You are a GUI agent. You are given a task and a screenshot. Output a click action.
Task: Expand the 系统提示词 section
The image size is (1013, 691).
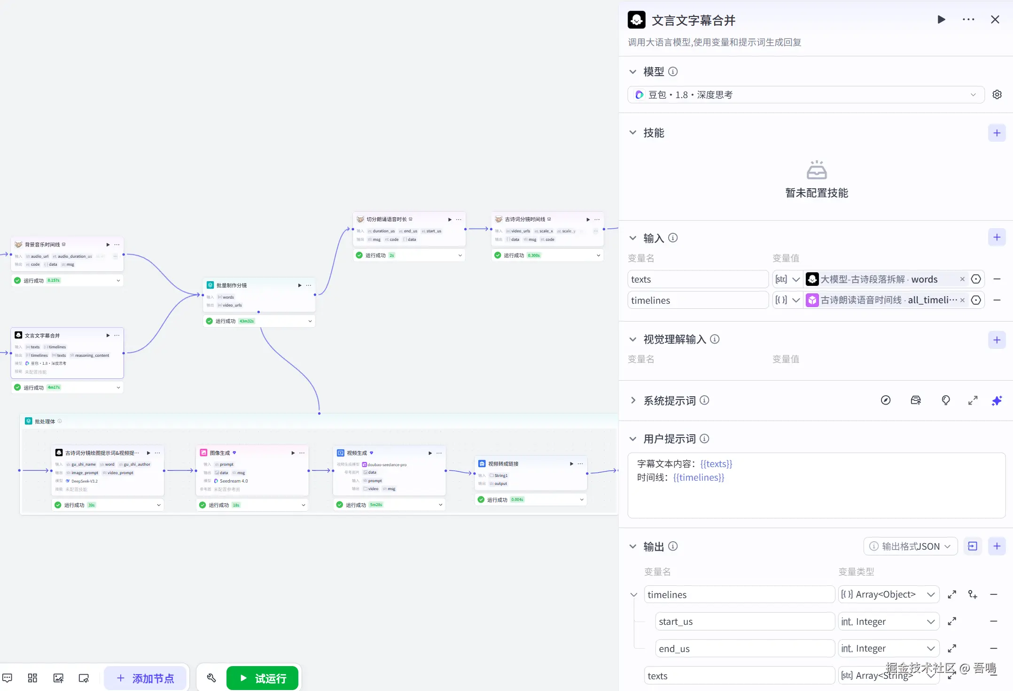tap(633, 400)
